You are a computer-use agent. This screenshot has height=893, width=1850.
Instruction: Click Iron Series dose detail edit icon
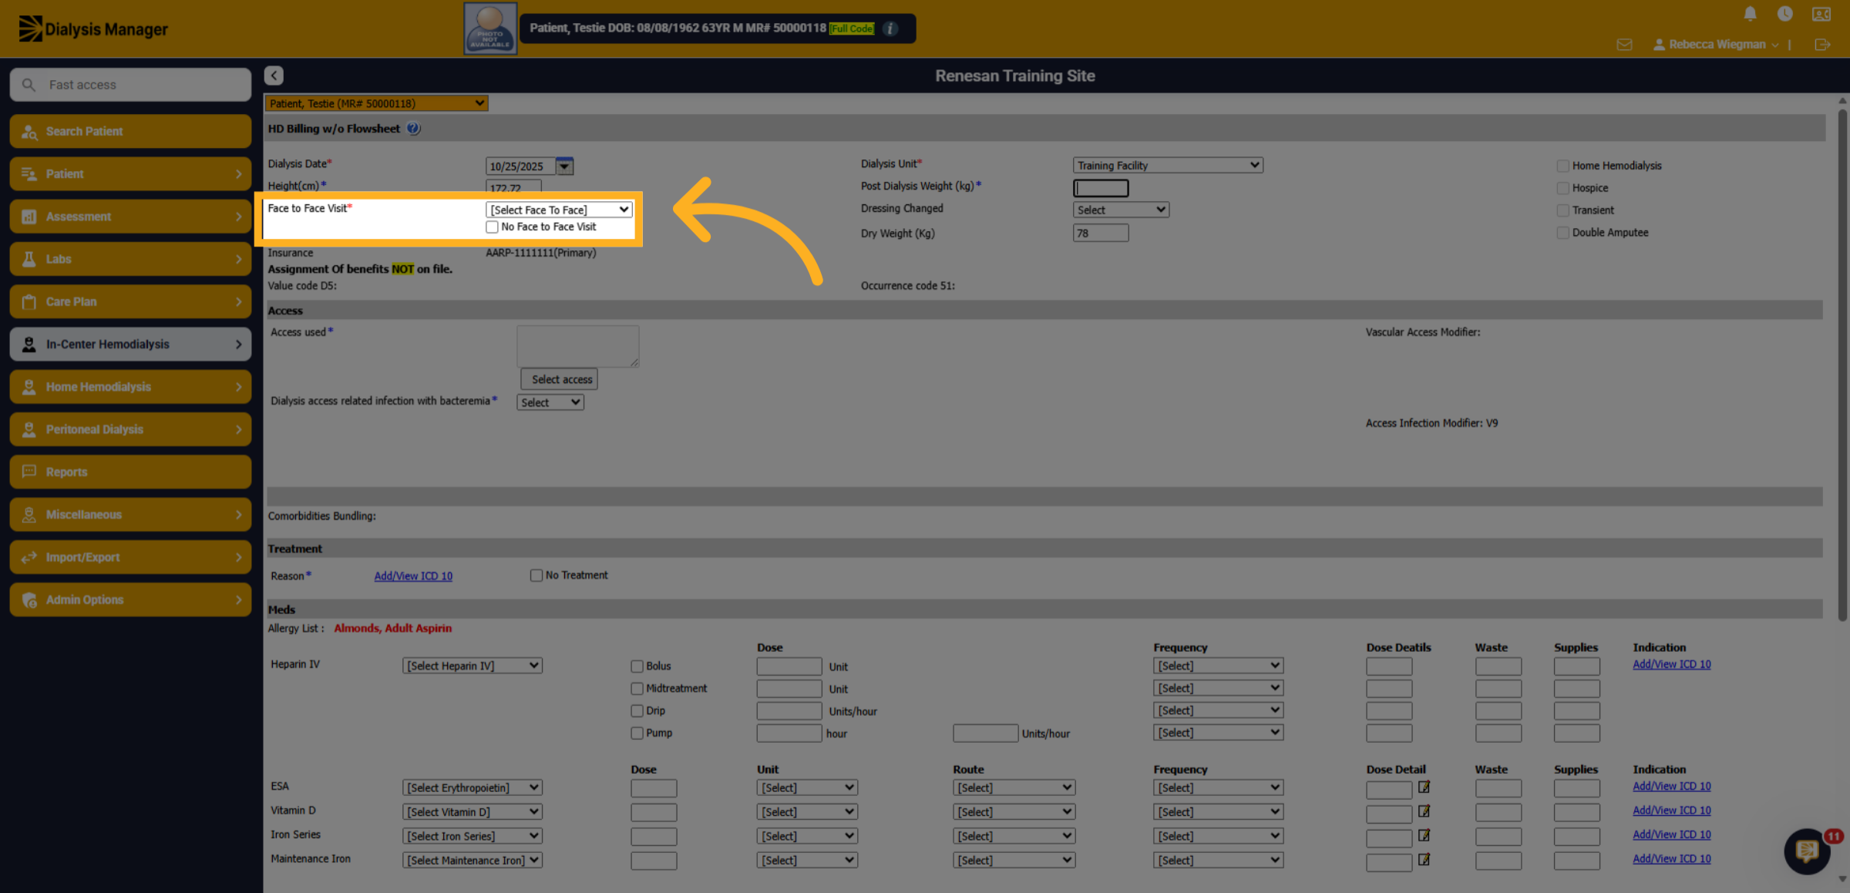(x=1424, y=835)
